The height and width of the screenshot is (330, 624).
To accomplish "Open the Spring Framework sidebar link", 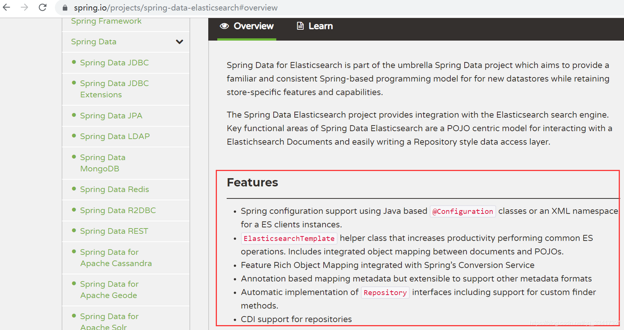I will [106, 21].
